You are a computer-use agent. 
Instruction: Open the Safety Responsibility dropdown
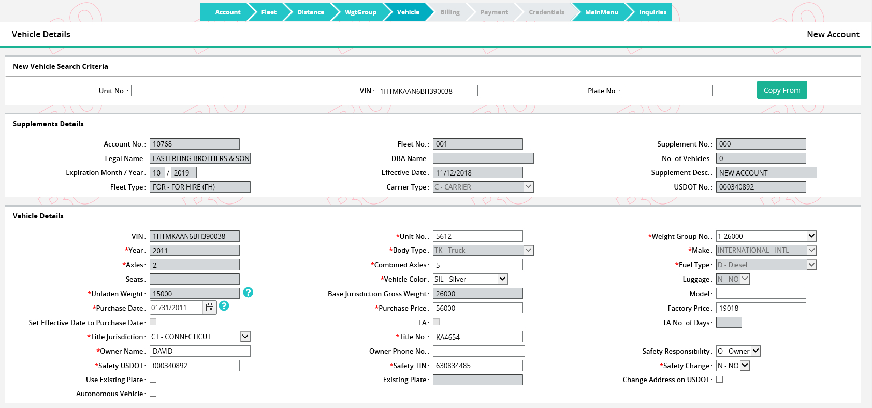(x=756, y=351)
